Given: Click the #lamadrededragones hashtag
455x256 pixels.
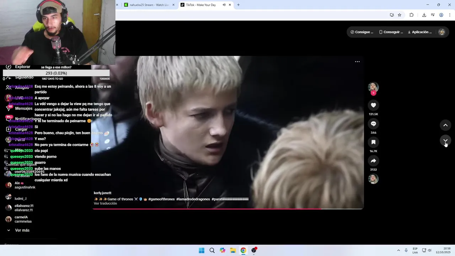Looking at the screenshot, I should tap(193, 199).
